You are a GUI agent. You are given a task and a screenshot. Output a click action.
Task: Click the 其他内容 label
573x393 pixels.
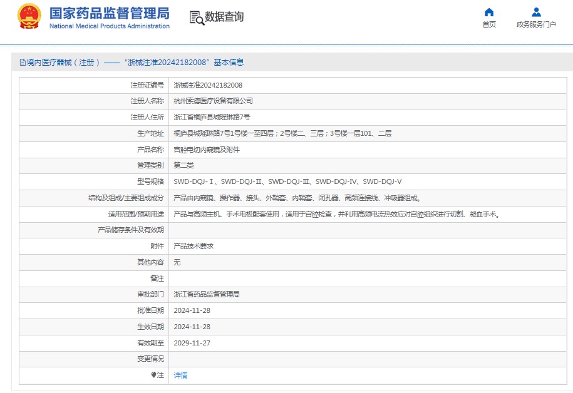pos(150,262)
